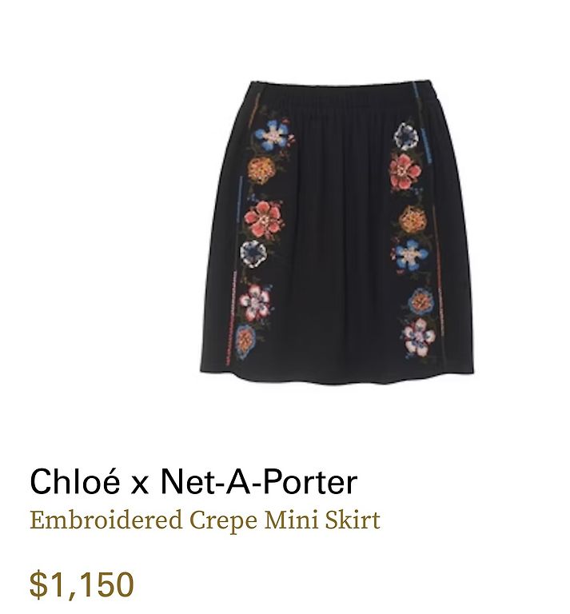Click the word "Embroidered" in product name

106,520
